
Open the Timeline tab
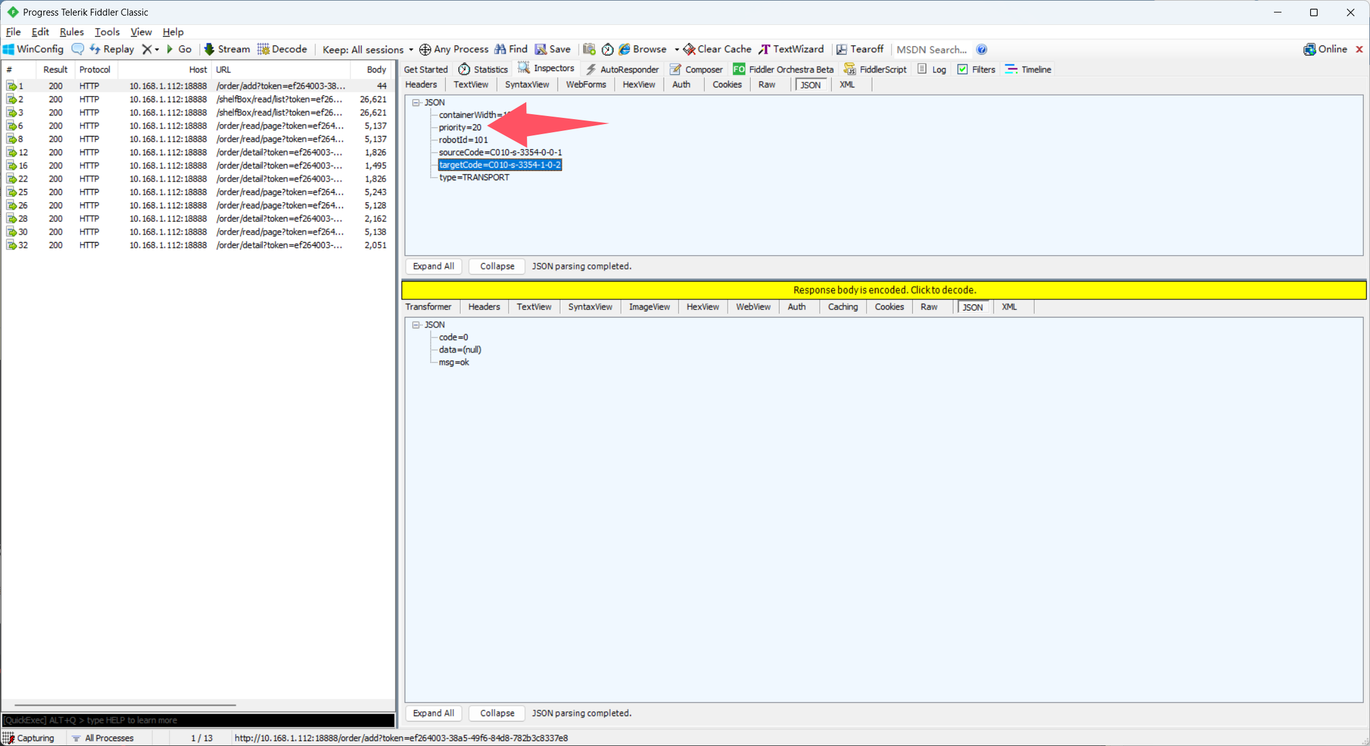point(1028,69)
